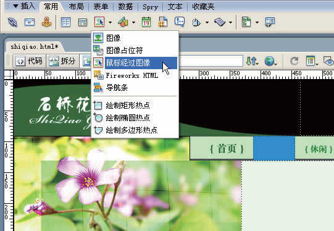334x231 pixels.
Task: Insert a Named Anchor via anchor icon
Action: click(46, 22)
